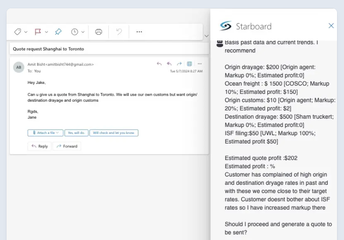
Task: Click the Forward button below message
Action: click(67, 146)
